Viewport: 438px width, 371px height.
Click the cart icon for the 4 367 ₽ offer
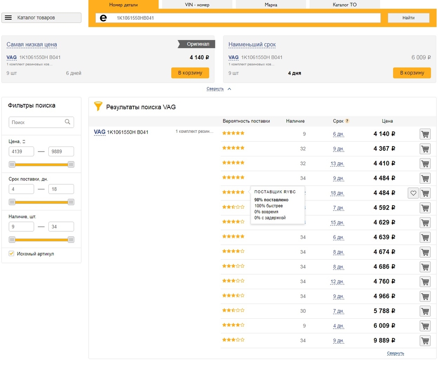(x=425, y=149)
